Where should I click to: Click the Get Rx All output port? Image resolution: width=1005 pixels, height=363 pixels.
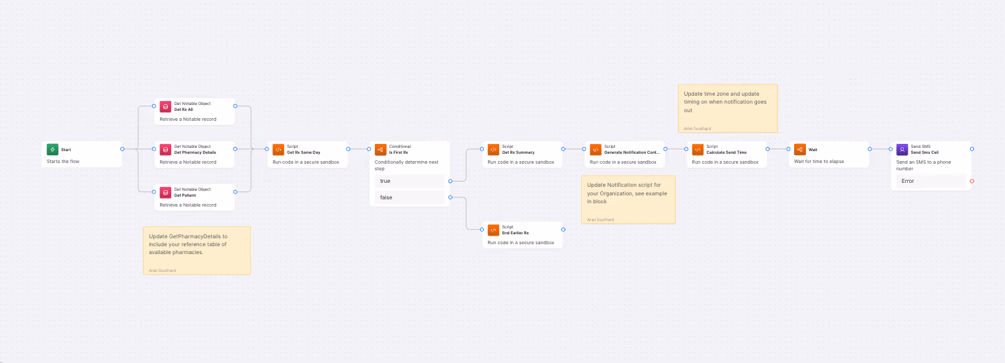[x=235, y=106]
